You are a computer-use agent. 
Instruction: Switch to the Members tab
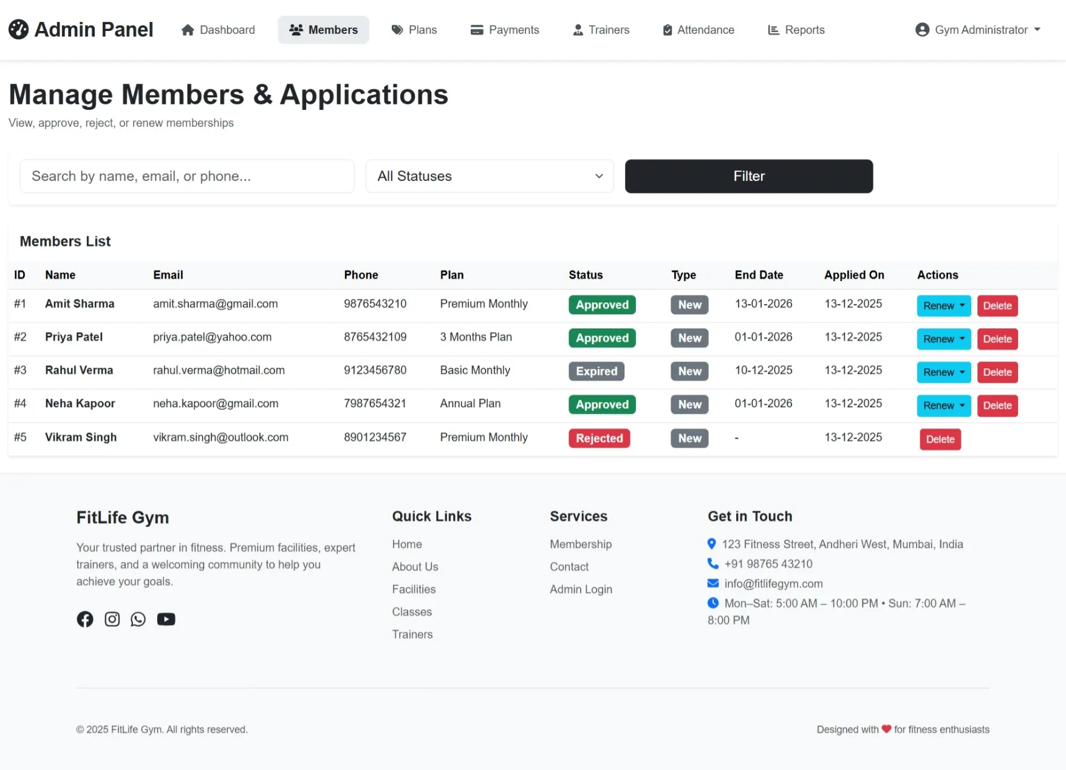[323, 29]
